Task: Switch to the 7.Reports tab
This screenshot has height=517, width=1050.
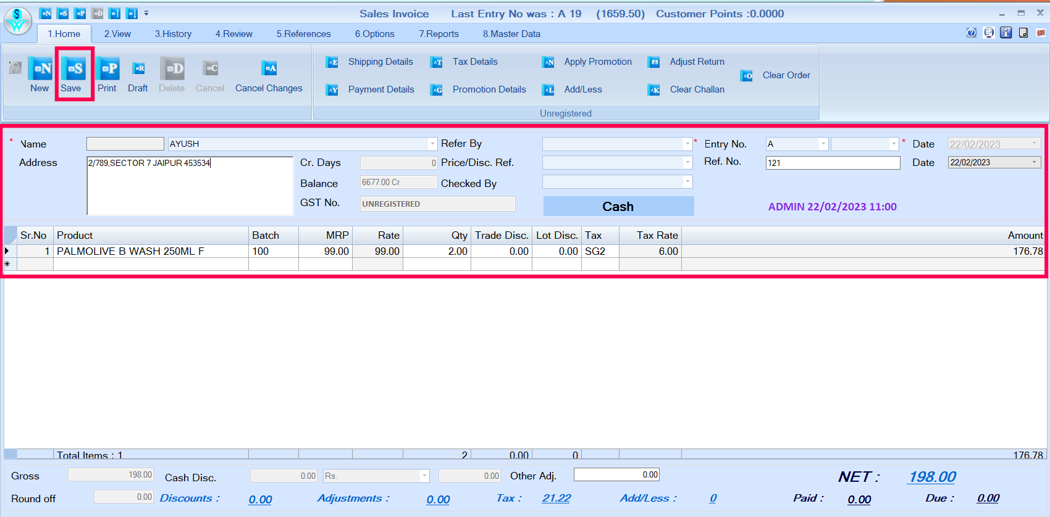Action: point(439,34)
